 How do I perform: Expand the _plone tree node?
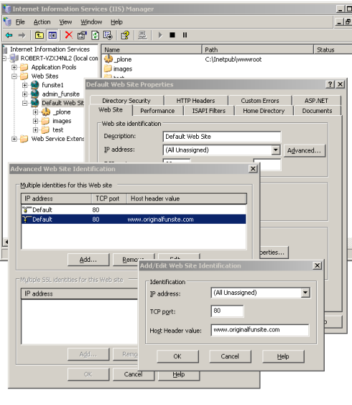[x=35, y=112]
